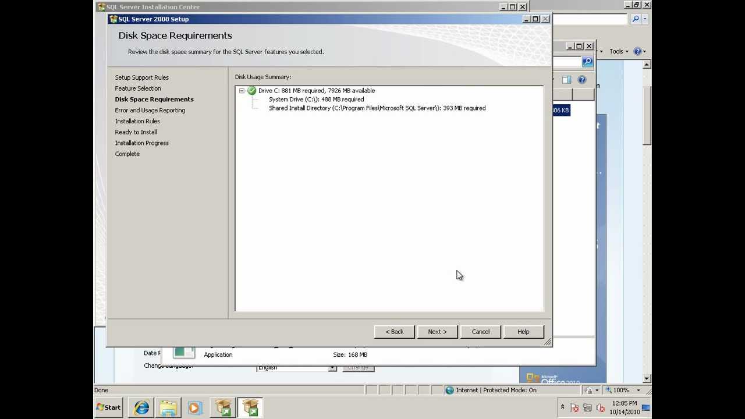Screen dimensions: 745x419
Task: Click the Explorer window help icon
Action: point(582,80)
